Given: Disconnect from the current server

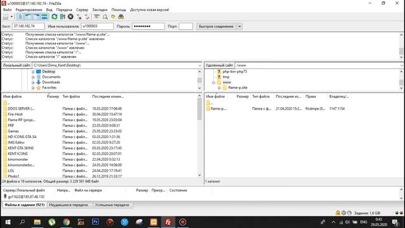Looking at the screenshot, I should pyautogui.click(x=79, y=17).
